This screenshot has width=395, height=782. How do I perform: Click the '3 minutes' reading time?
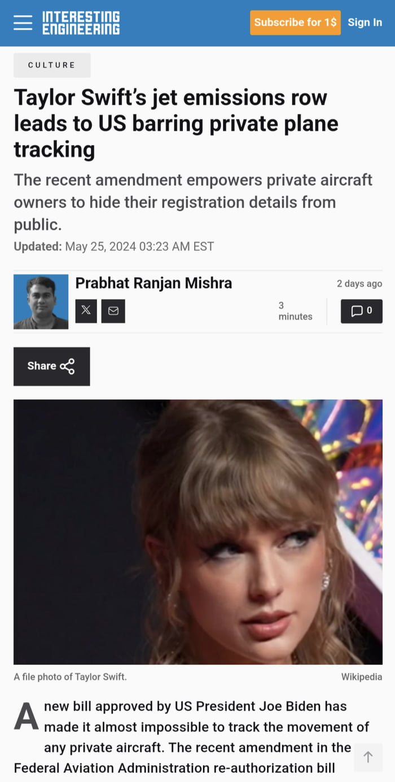click(x=295, y=311)
